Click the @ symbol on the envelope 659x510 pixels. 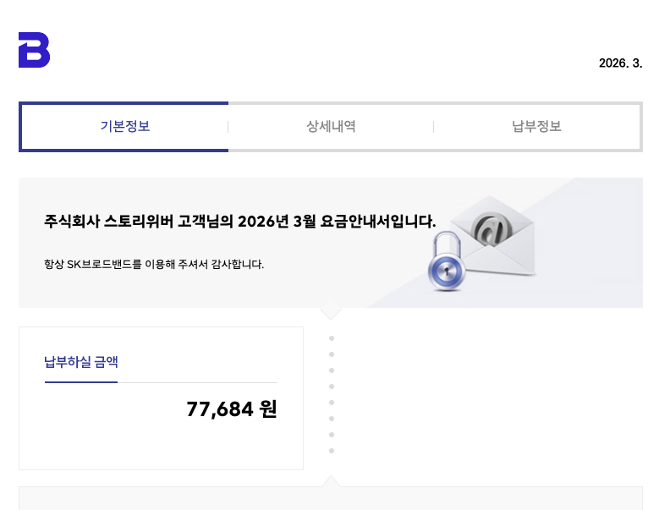click(x=489, y=230)
